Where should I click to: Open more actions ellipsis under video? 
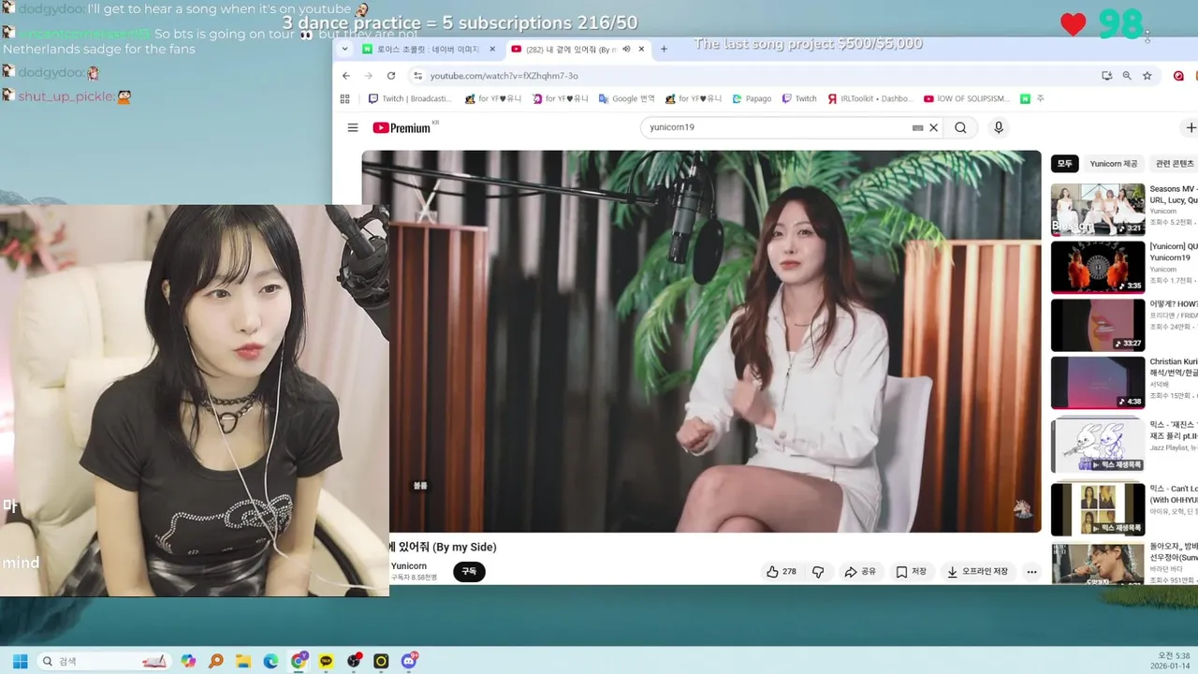click(x=1031, y=571)
